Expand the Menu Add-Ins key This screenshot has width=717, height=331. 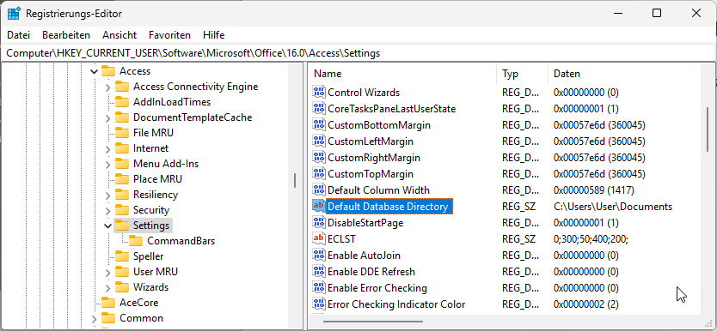(x=107, y=164)
